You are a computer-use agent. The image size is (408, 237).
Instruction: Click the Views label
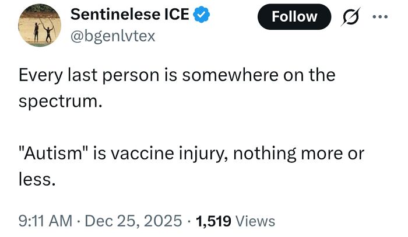click(255, 221)
